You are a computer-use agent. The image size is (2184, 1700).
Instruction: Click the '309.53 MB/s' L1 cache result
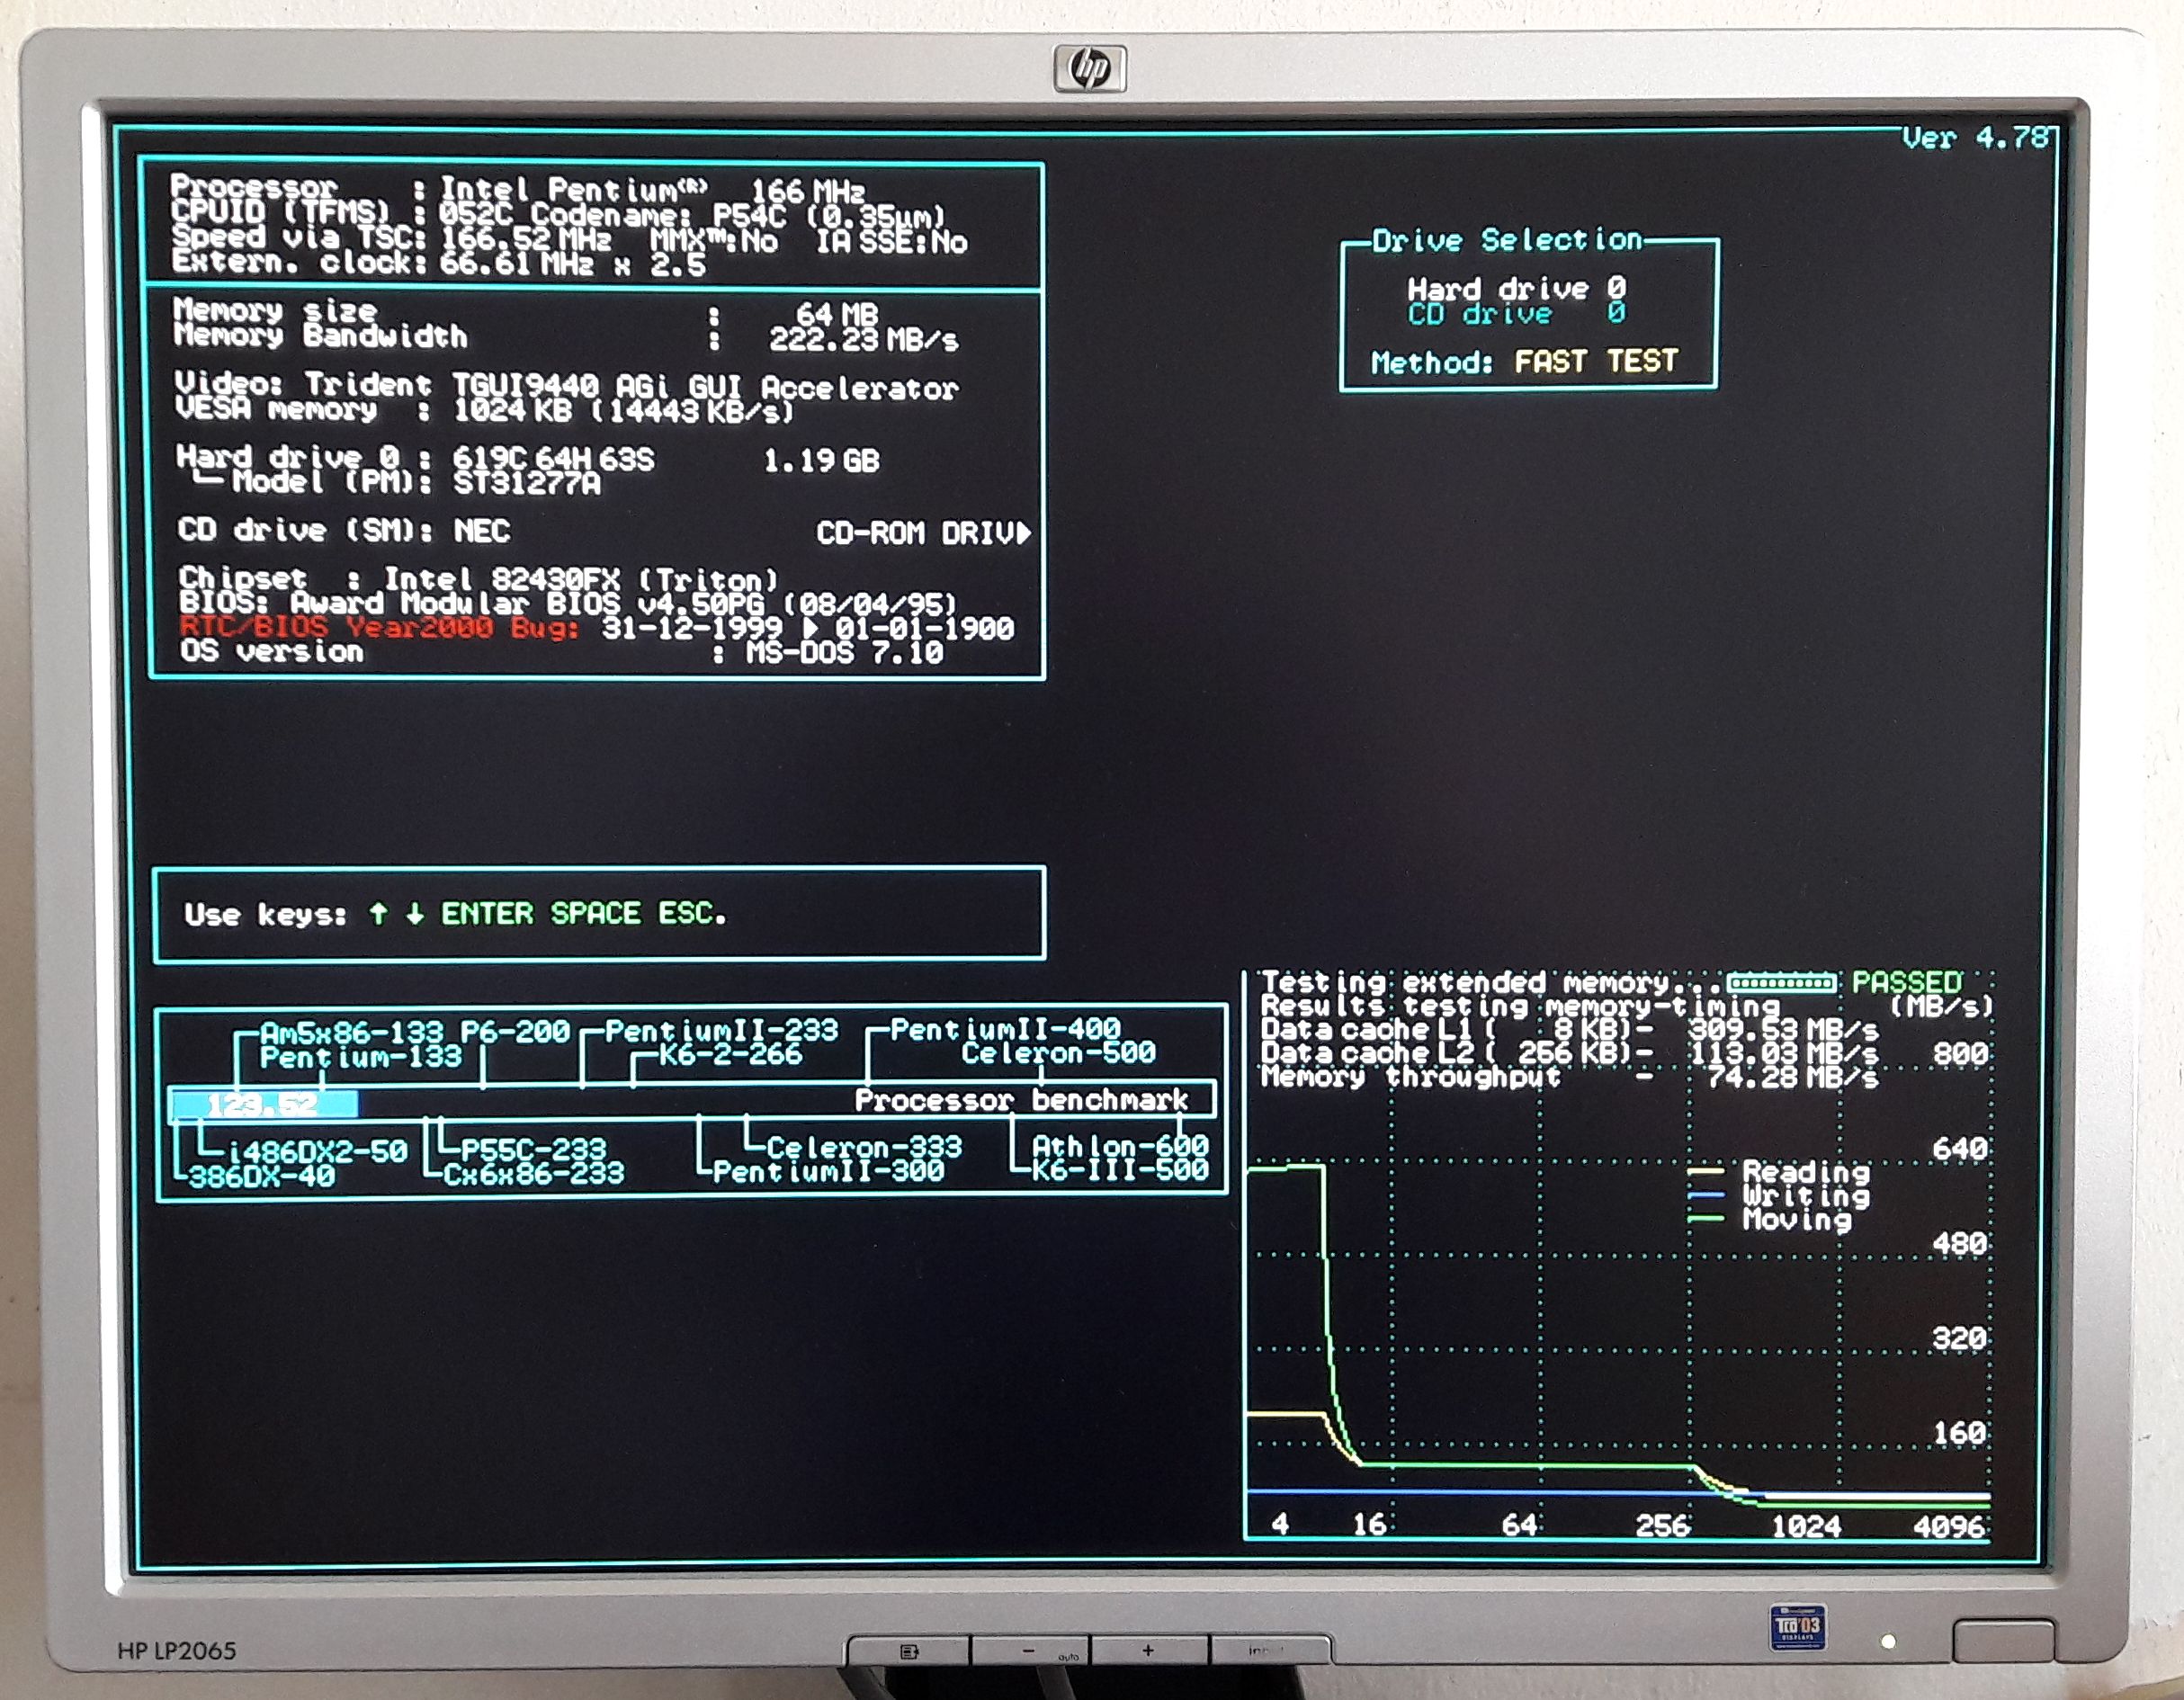(x=1783, y=1029)
